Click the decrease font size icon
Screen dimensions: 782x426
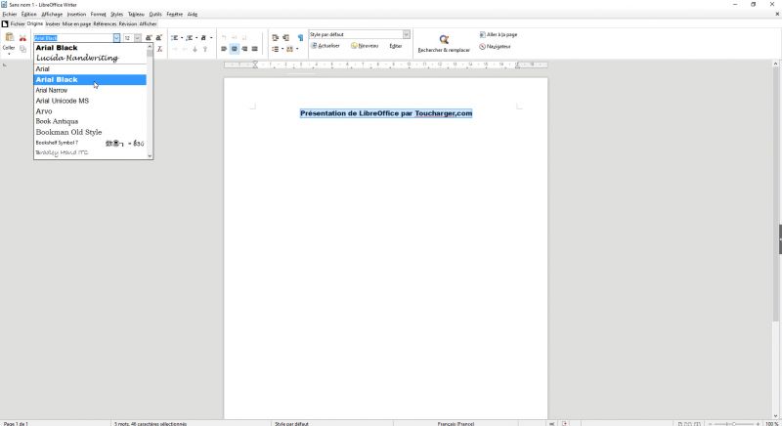pos(159,38)
